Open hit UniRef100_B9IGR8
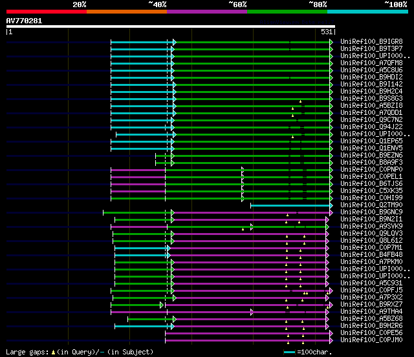Image resolution: width=414 pixels, height=357 pixels. 371,41
